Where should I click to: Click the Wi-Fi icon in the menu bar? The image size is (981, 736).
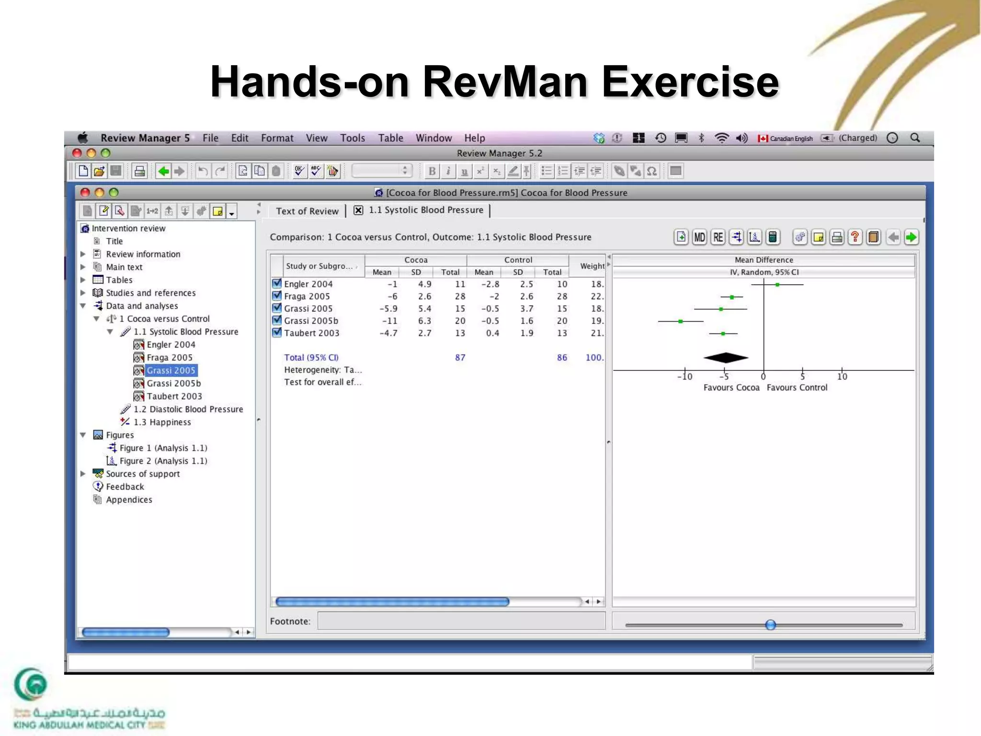(721, 138)
